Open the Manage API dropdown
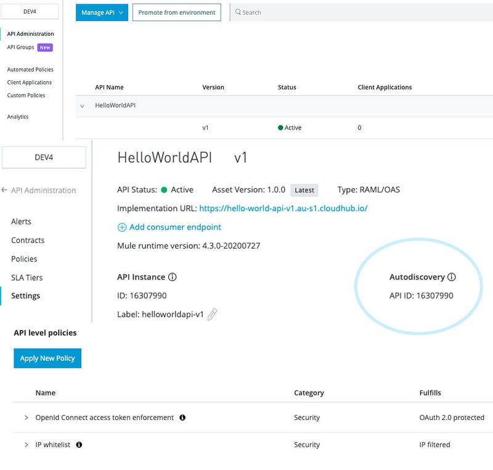This screenshot has height=470, width=493. click(x=102, y=12)
